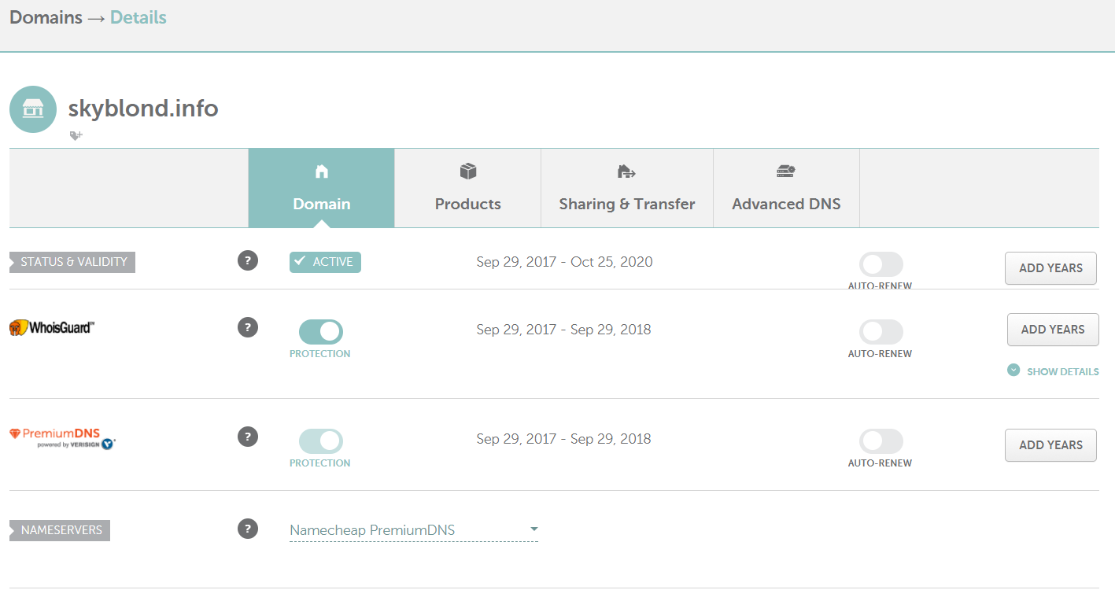This screenshot has width=1115, height=601.
Task: Click the add tag icon under skyblond.info
Action: 76,136
